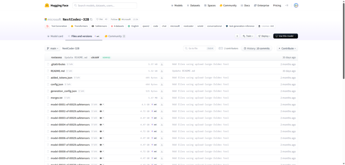345x165 pixels.
Task: Expand the Train dropdown
Action: pyautogui.click(x=248, y=36)
